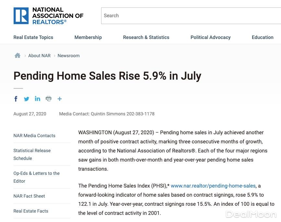This screenshot has height=222, width=281.
Task: Open the Education menu
Action: [x=263, y=37]
